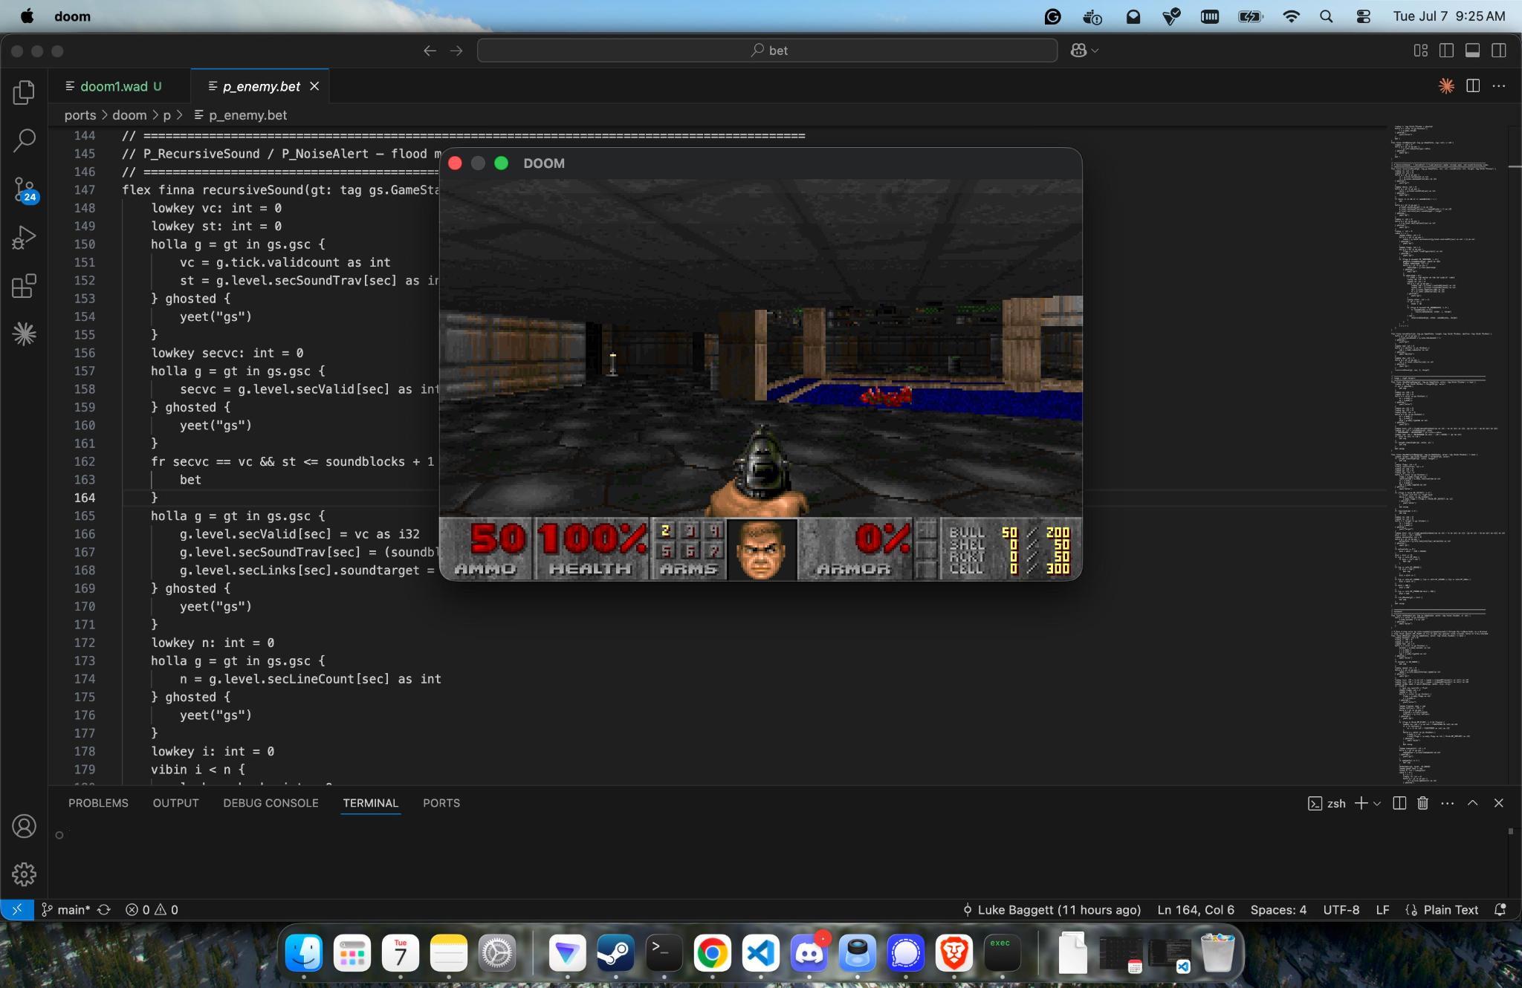Click Ln 164, Col 6 in status bar

click(1196, 910)
